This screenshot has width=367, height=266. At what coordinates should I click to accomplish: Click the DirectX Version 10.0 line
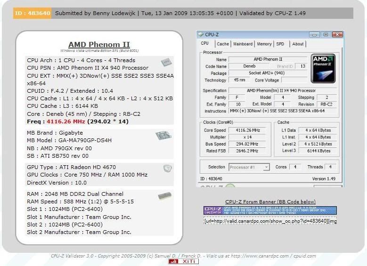coord(57,183)
